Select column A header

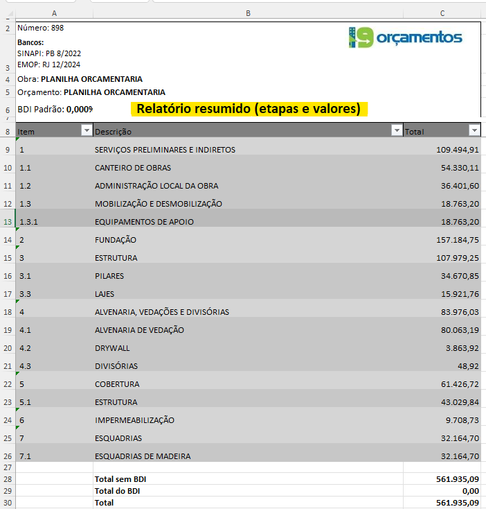click(54, 13)
